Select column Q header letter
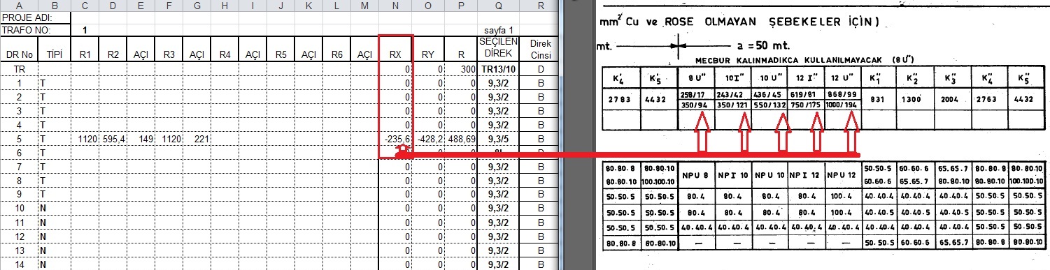1050x270 pixels. click(497, 6)
